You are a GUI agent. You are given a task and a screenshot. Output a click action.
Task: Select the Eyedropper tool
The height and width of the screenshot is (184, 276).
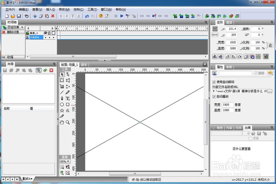point(62,116)
